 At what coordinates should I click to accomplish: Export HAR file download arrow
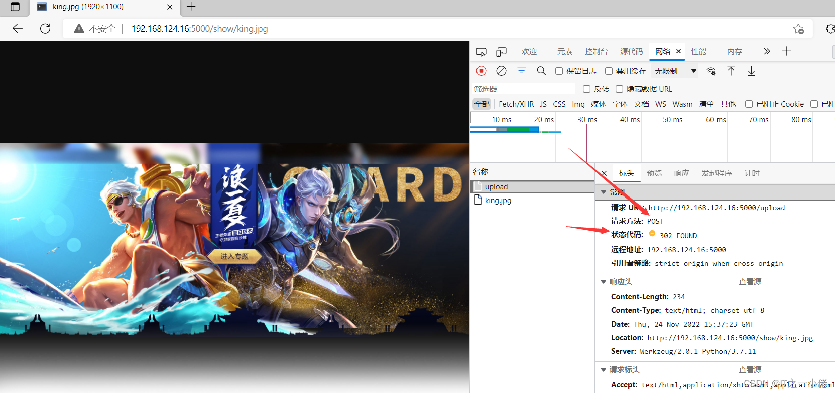(751, 71)
